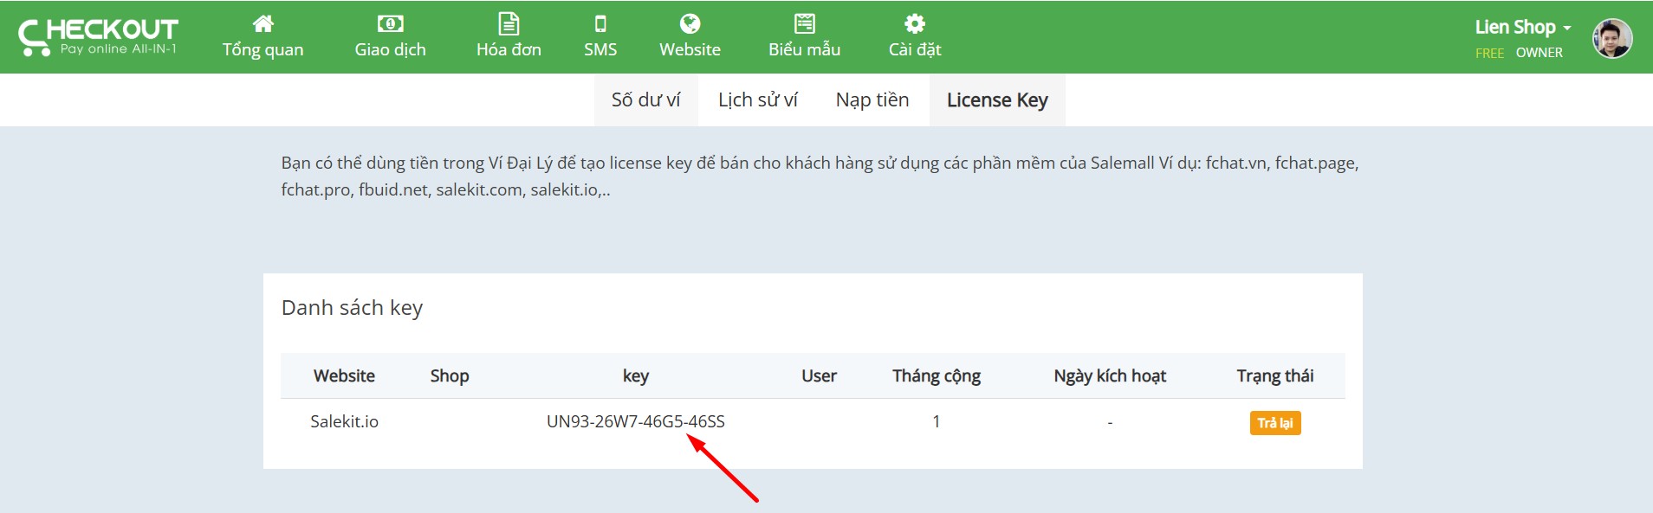1653x513 pixels.
Task: Click the user avatar photo
Action: pos(1612,38)
